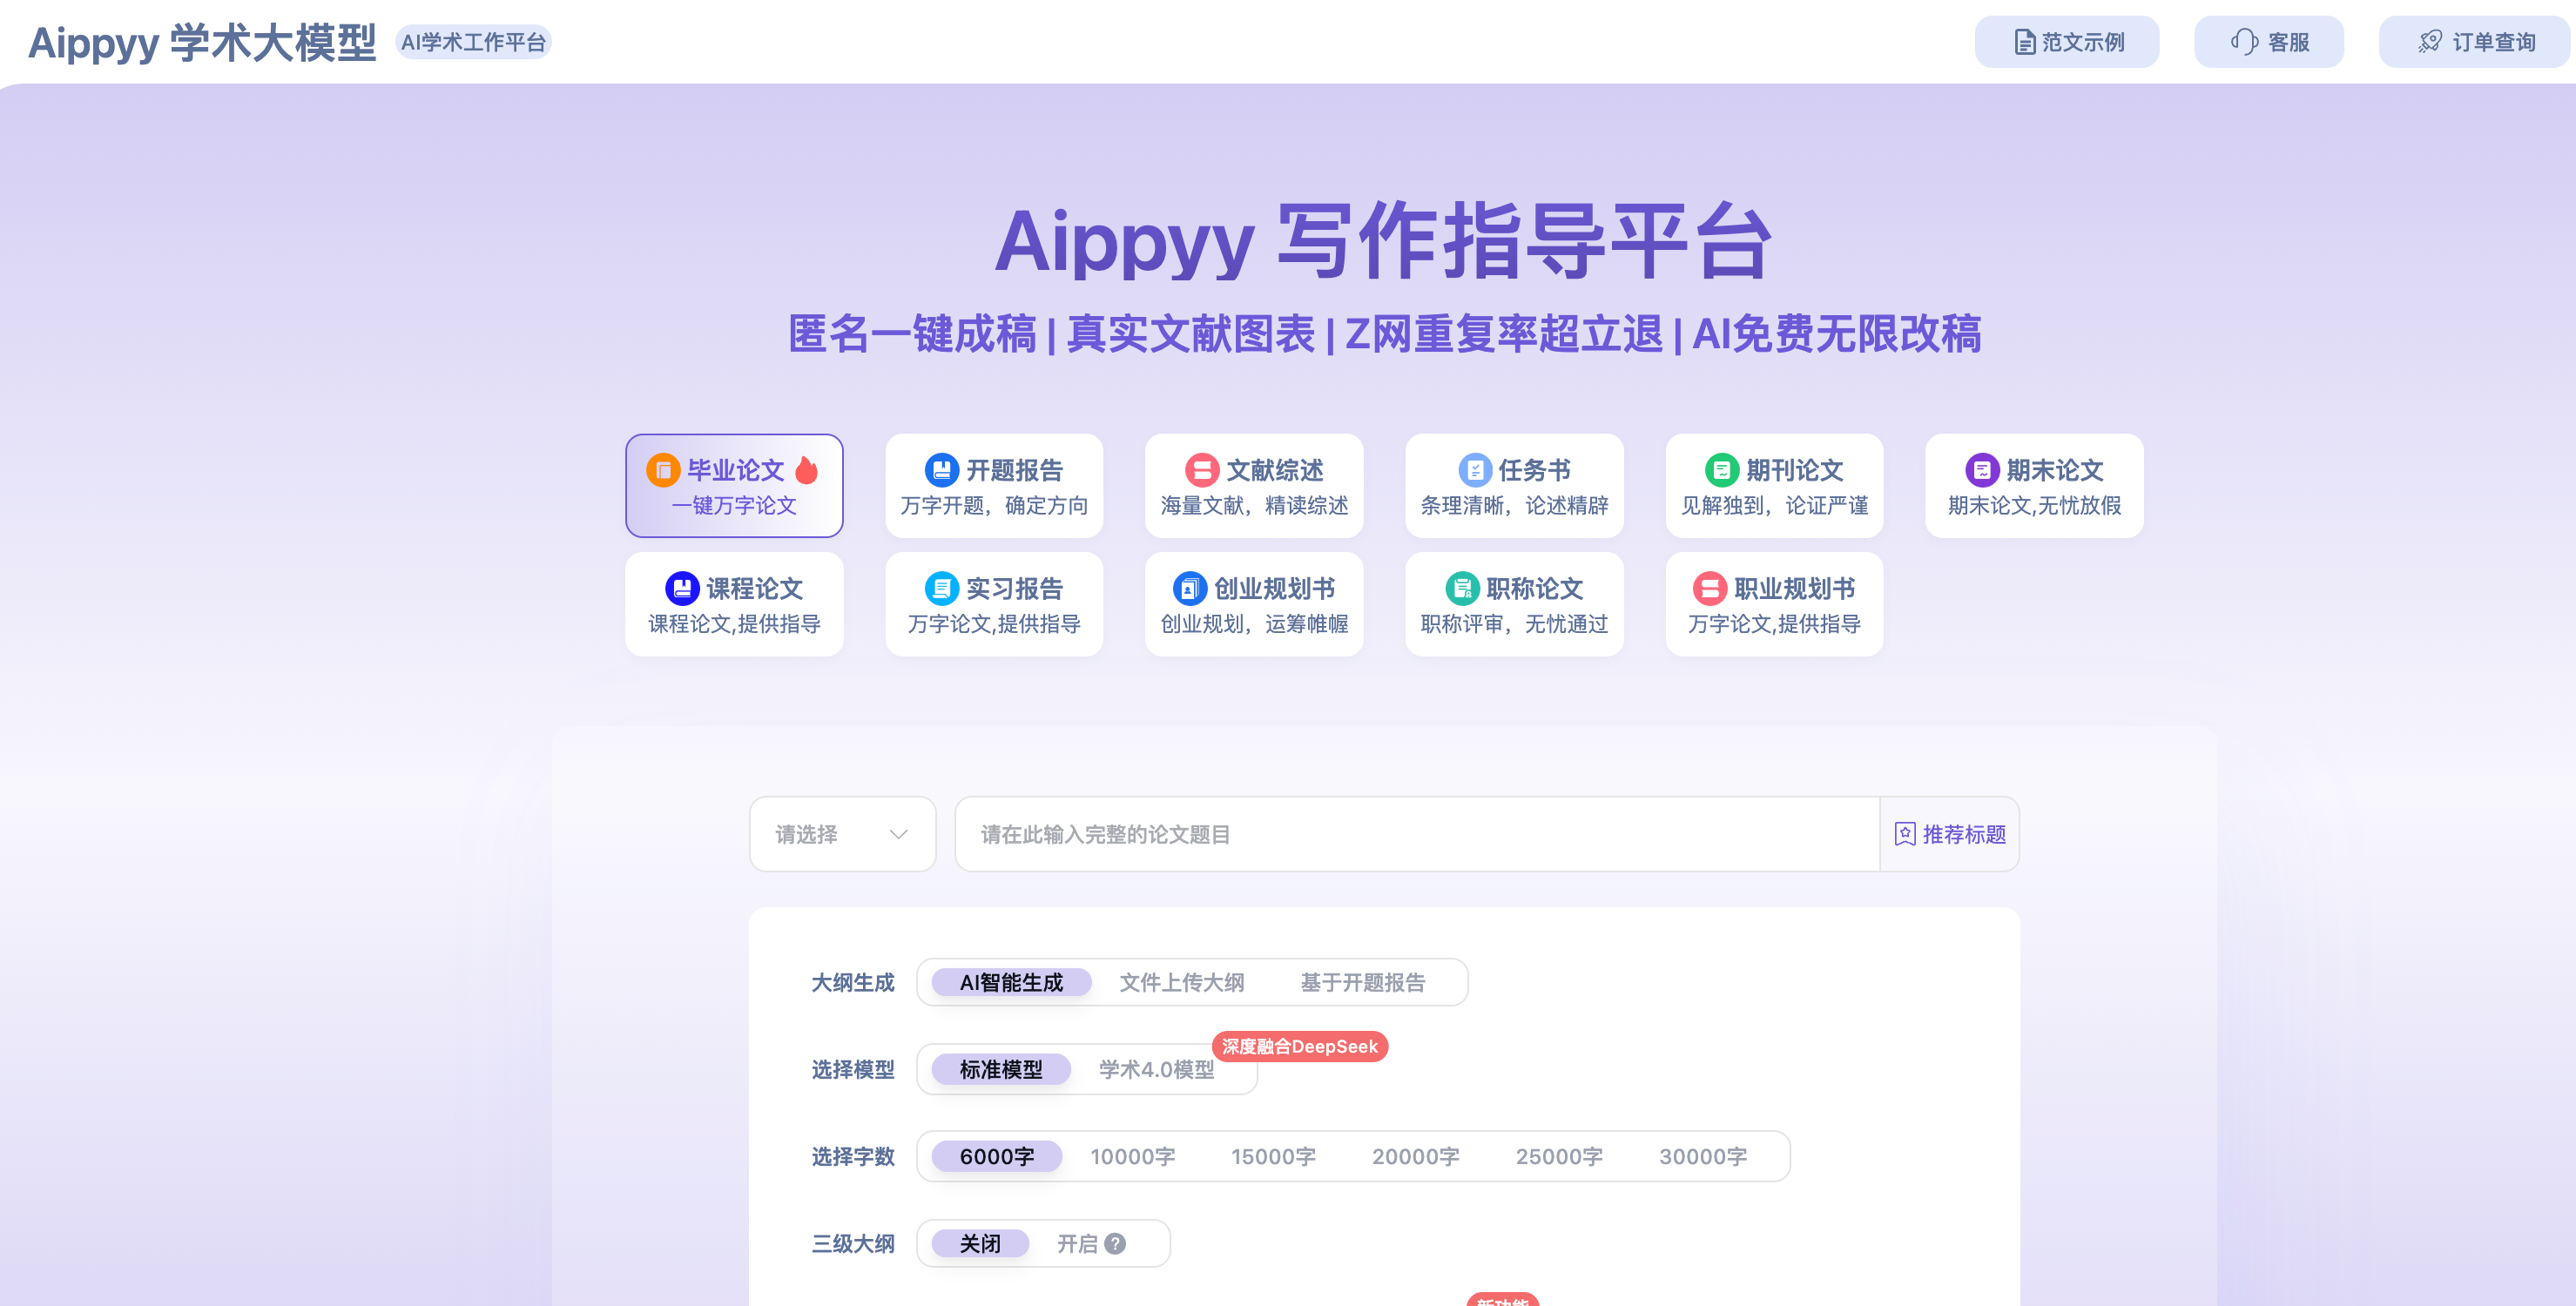Click the 创业规划书 icon
2576x1306 pixels.
coord(1190,588)
